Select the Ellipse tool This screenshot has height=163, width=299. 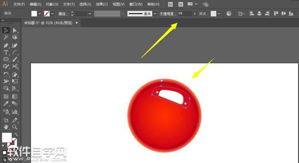(6, 59)
